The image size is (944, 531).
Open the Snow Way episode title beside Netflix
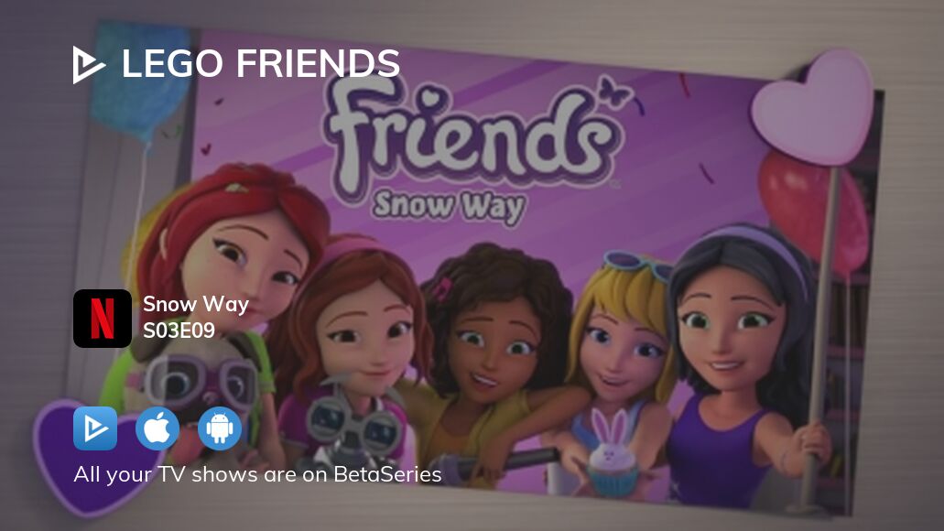pyautogui.click(x=196, y=305)
